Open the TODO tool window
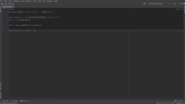 (5, 101)
